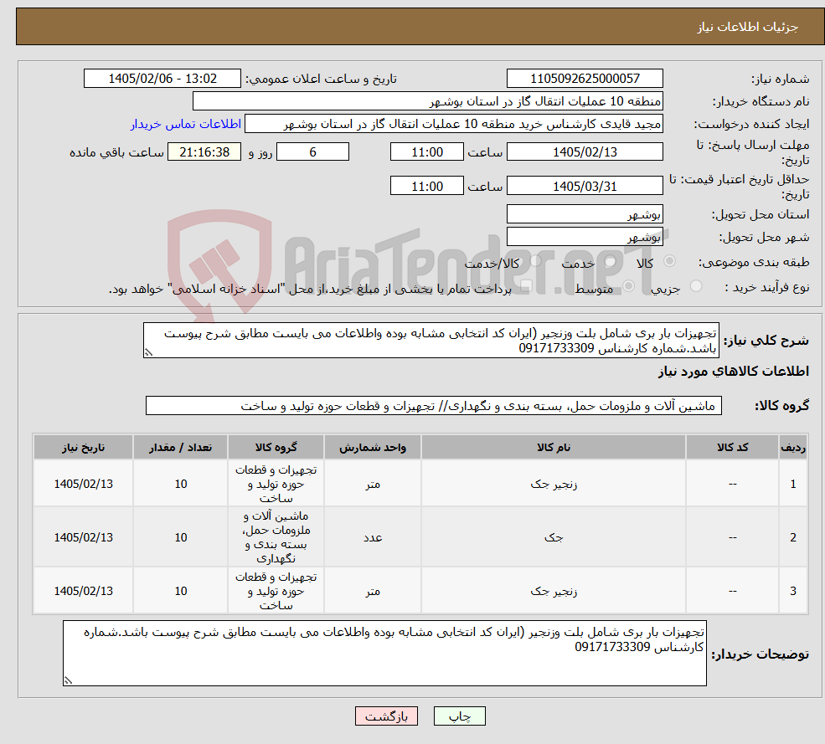This screenshot has width=825, height=744.
Task: Click the گروه کالا column header
Action: pos(276,447)
